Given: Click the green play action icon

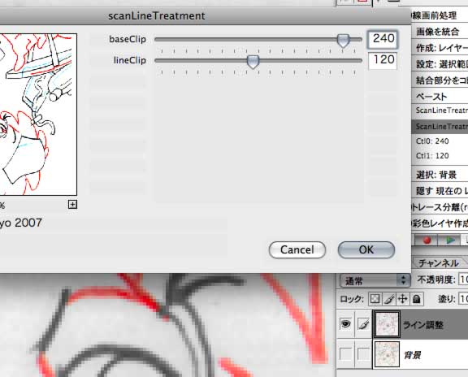Looking at the screenshot, I should pyautogui.click(x=450, y=240).
